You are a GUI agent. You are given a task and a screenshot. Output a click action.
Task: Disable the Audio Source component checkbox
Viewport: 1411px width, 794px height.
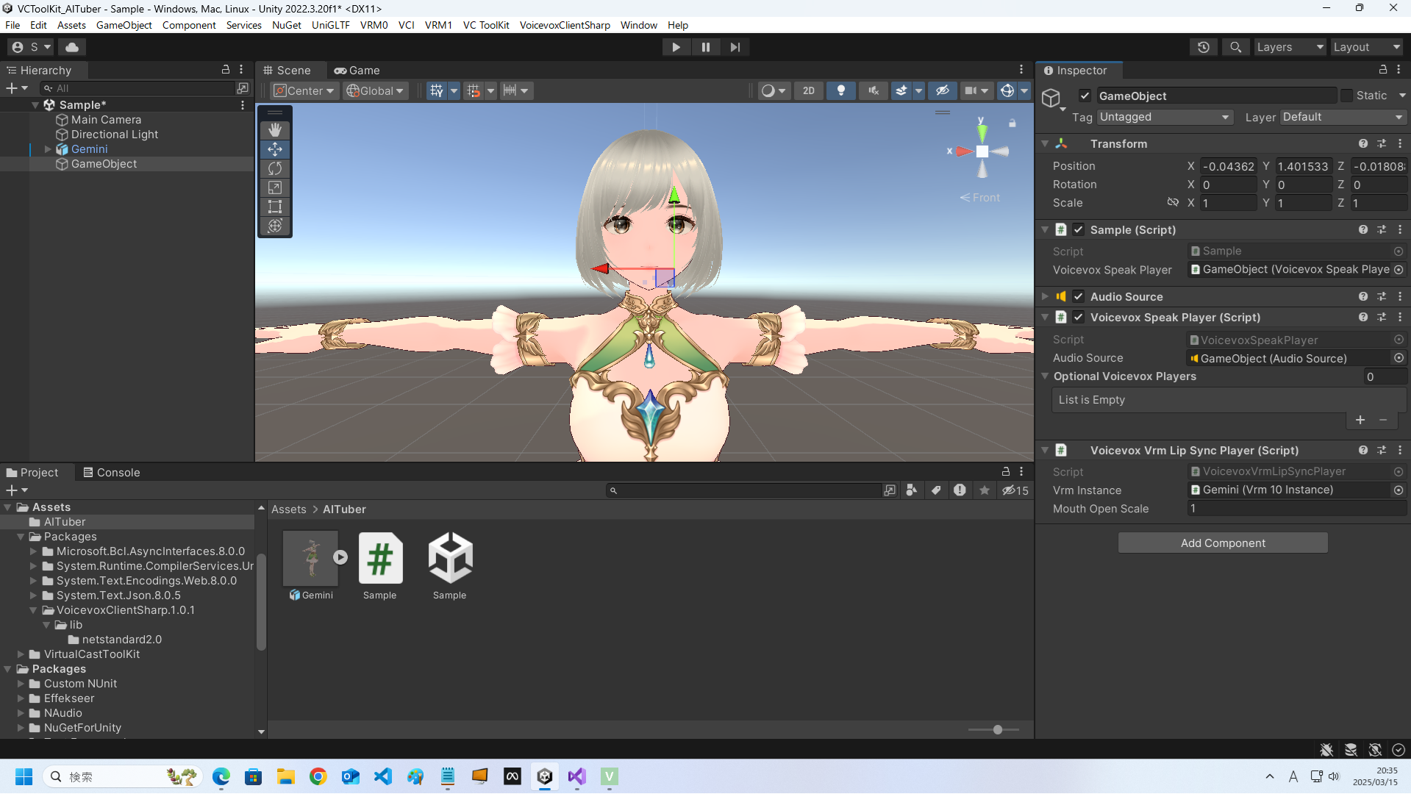1079,296
